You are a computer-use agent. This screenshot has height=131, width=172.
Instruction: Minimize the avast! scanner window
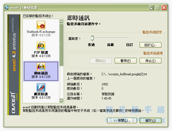pyautogui.click(x=152, y=8)
